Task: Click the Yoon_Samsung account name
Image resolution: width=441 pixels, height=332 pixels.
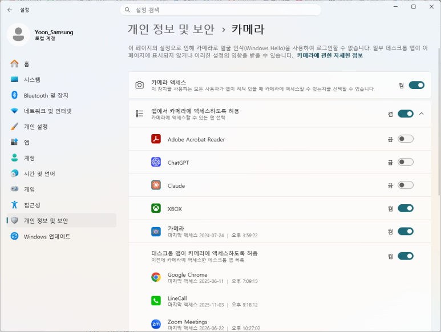Action: point(54,32)
